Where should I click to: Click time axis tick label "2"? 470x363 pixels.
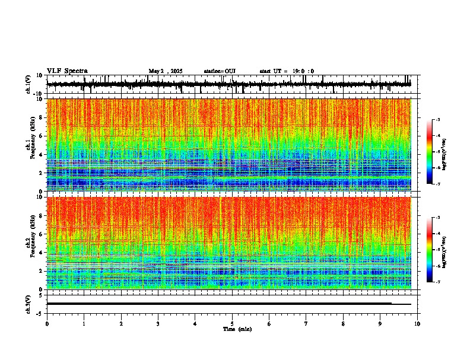121,324
